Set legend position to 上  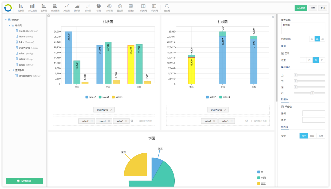point(303,60)
